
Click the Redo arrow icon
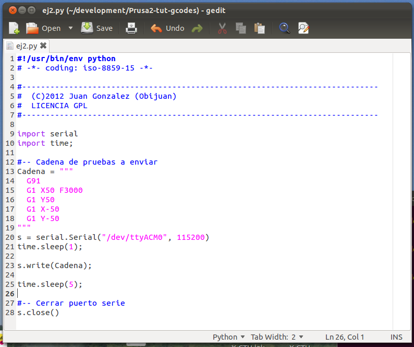[x=197, y=28]
